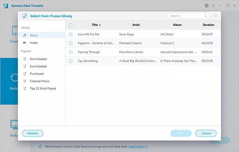Sort by the Artist column header

click(136, 25)
